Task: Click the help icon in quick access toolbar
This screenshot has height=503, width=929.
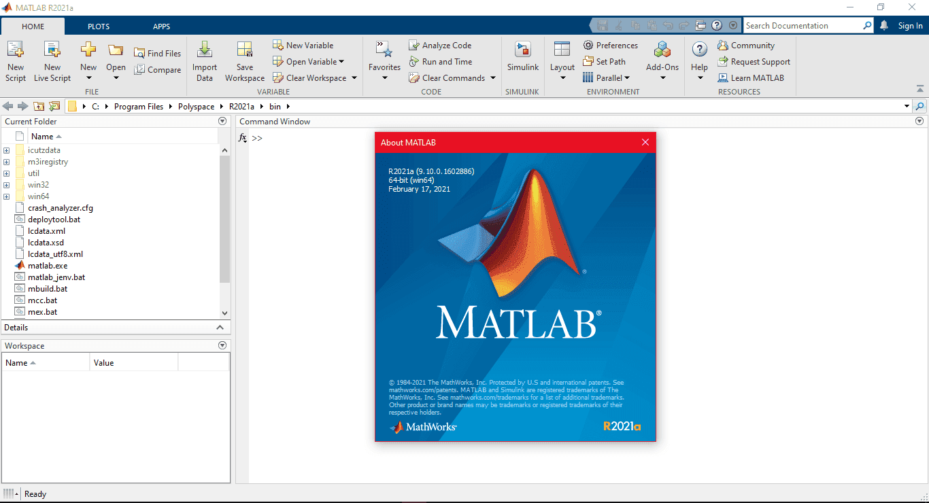Action: 717,25
